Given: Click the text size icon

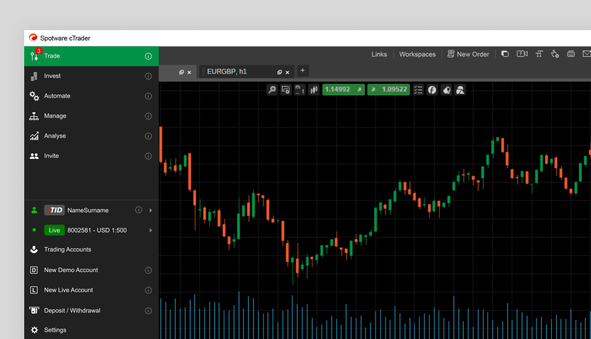Looking at the screenshot, I should tap(539, 54).
